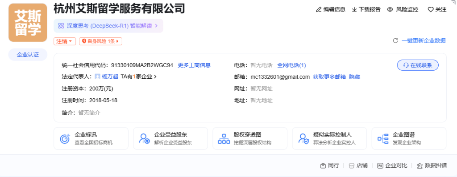Click the refresh icon beside 一键更新企业数据
The height and width of the screenshot is (177, 457).
click(x=395, y=40)
